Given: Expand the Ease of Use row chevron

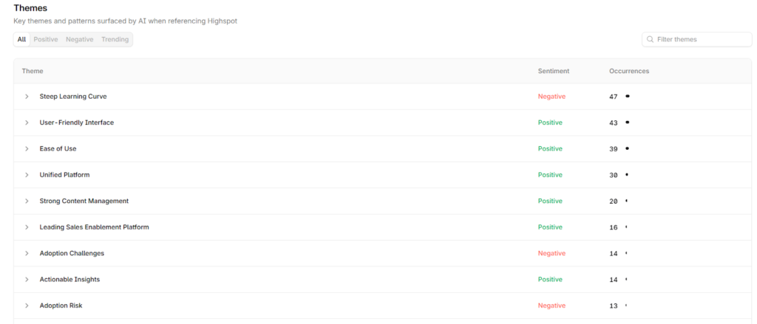Looking at the screenshot, I should pyautogui.click(x=27, y=149).
